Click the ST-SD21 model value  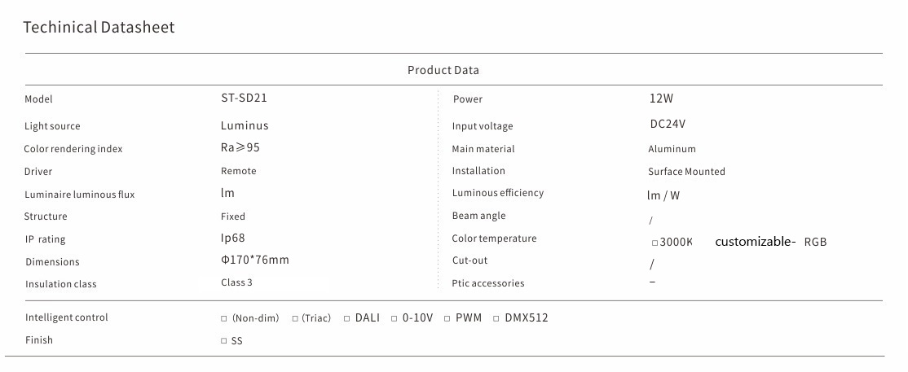[x=244, y=98]
